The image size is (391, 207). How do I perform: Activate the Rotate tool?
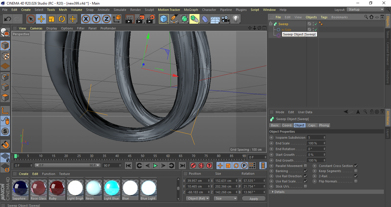62,19
